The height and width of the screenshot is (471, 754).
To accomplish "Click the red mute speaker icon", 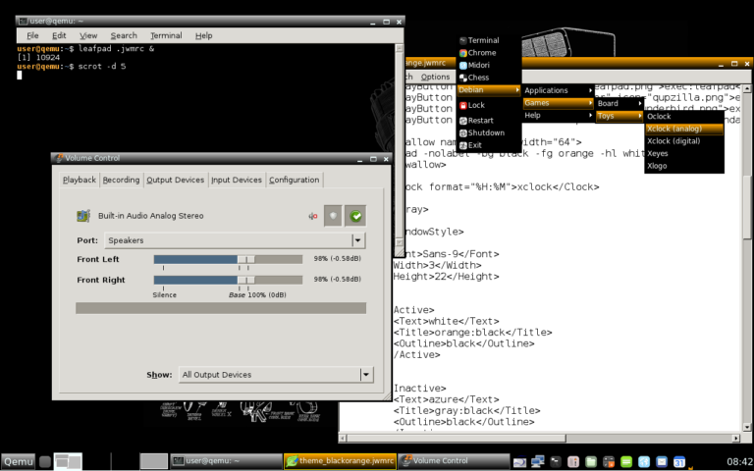I will (313, 216).
